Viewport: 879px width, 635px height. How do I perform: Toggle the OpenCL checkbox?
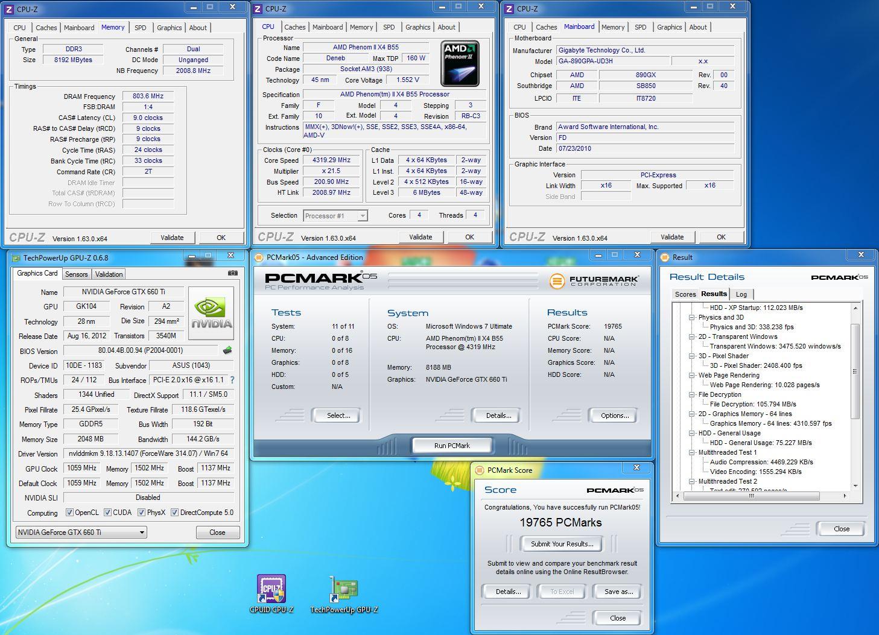[70, 513]
